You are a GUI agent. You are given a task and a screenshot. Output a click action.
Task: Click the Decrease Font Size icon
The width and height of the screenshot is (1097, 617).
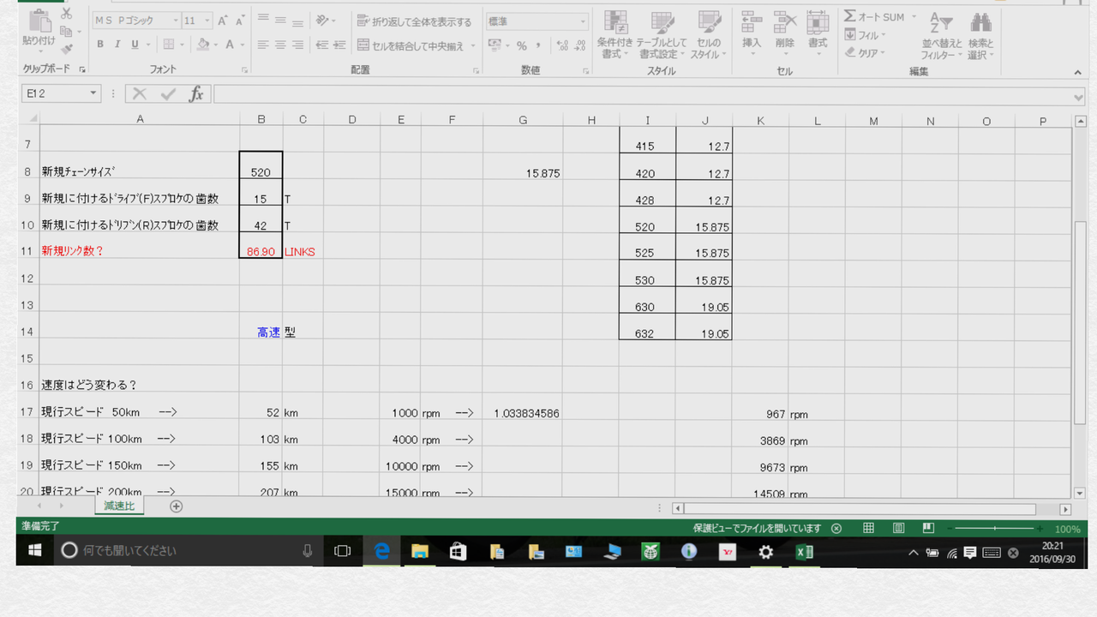click(x=240, y=21)
